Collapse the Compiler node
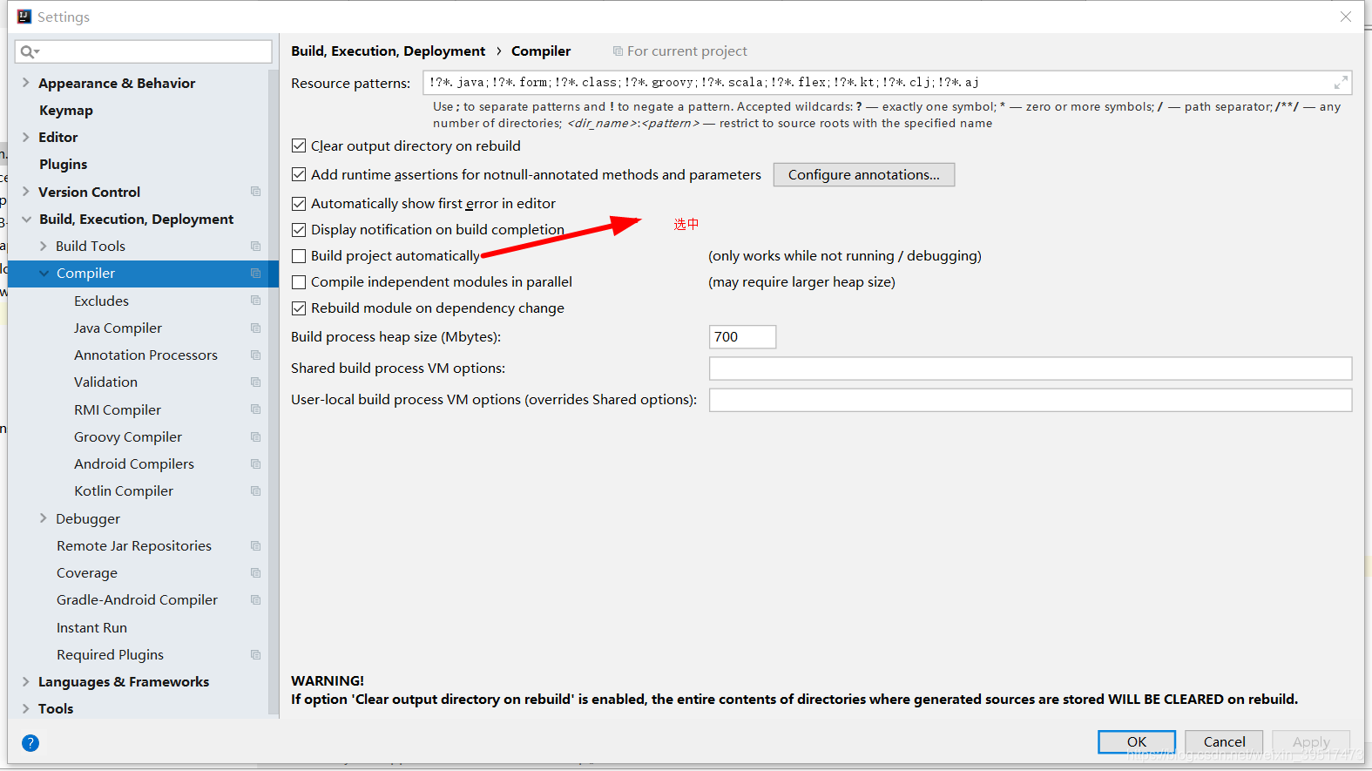The image size is (1372, 771). (44, 274)
